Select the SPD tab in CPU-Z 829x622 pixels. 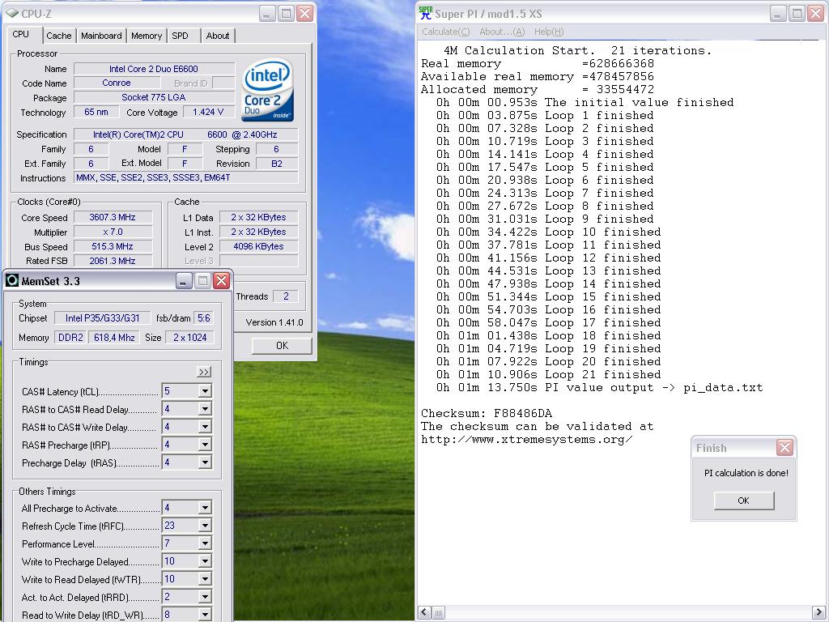181,36
